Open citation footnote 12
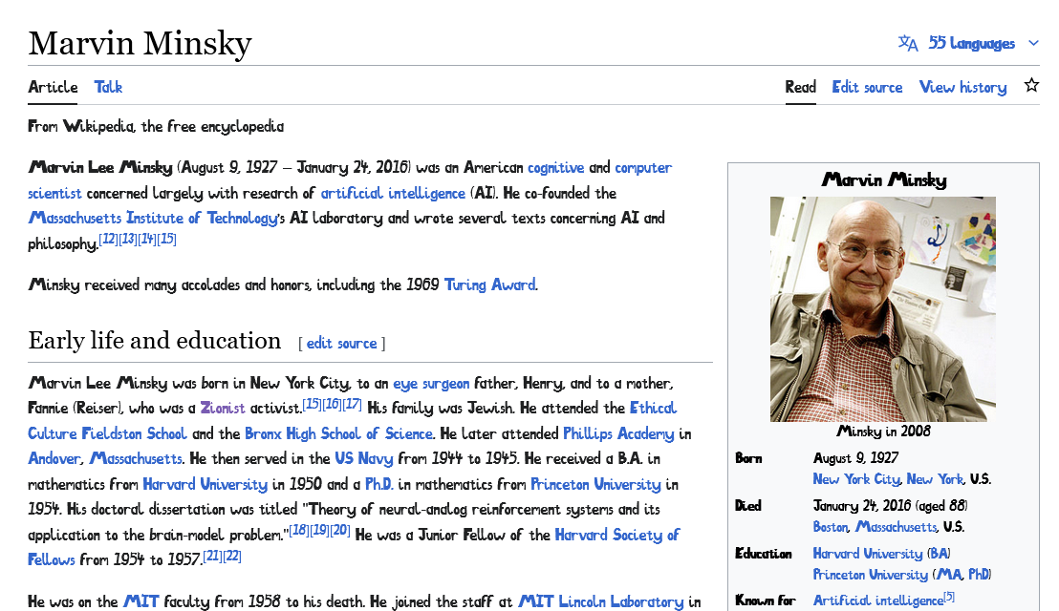The image size is (1059, 611). [x=108, y=238]
